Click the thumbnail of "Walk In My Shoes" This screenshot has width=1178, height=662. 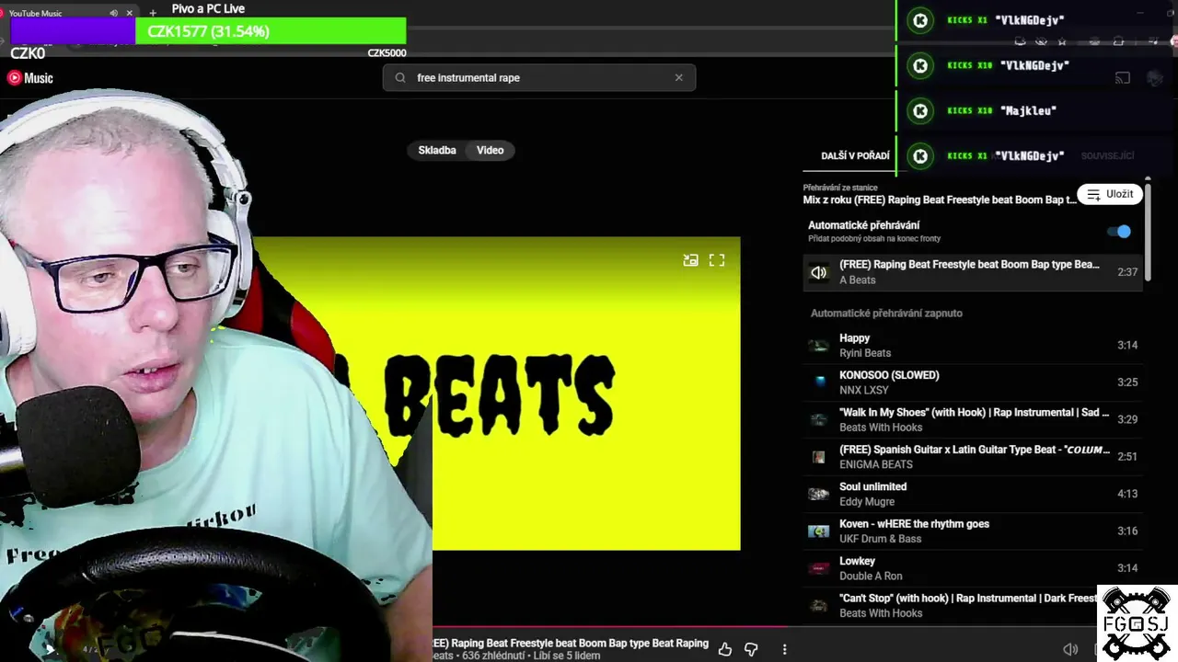pos(818,419)
